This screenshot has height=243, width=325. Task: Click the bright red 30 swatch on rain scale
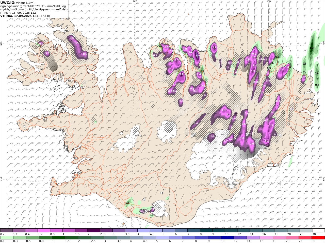(x=318, y=238)
